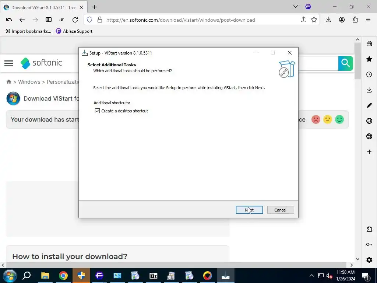Image resolution: width=377 pixels, height=283 pixels.
Task: Toggle the browser sidebar panel icon
Action: pyautogui.click(x=49, y=20)
